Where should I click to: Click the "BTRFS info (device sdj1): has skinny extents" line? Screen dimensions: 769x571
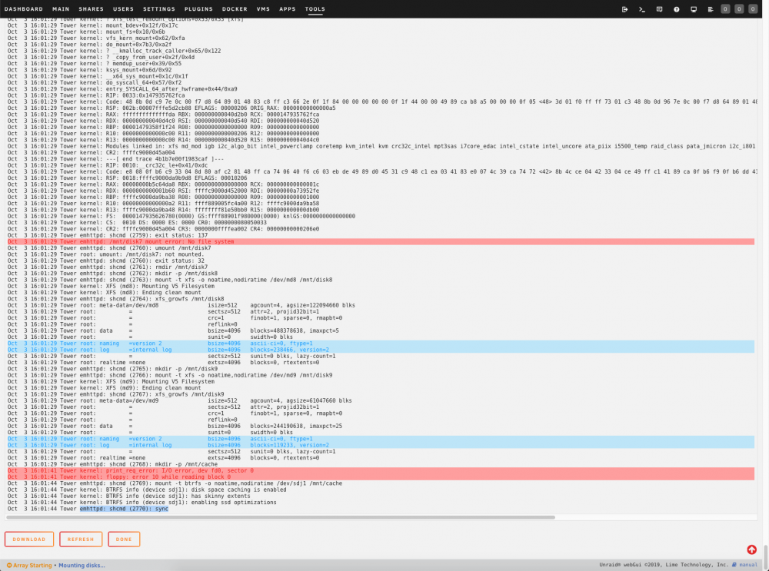pyautogui.click(x=128, y=496)
